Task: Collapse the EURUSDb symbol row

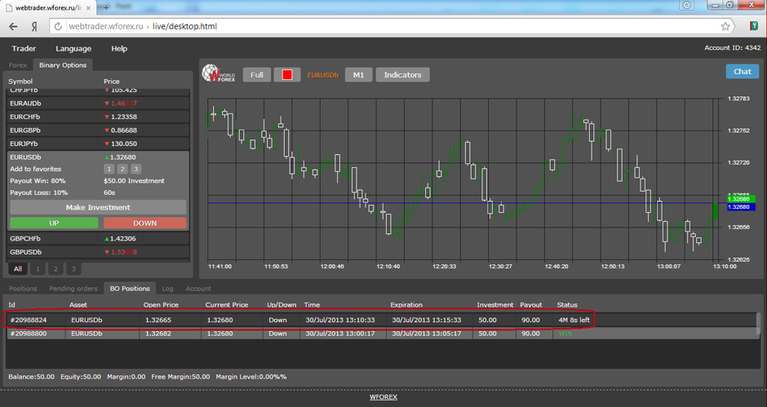Action: tap(98, 157)
